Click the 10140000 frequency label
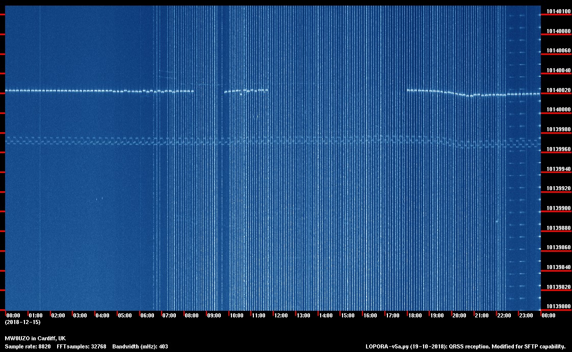Viewport: 572px width, 352px height. (558, 110)
